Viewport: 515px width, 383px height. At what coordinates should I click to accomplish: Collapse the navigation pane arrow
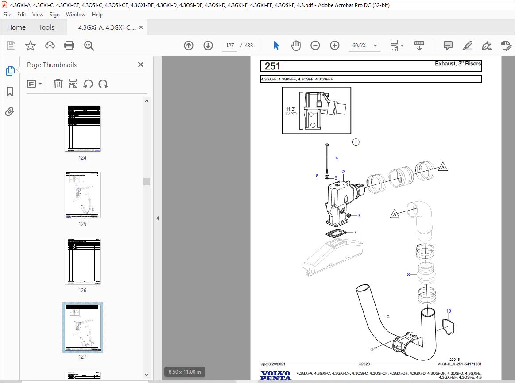coord(158,218)
